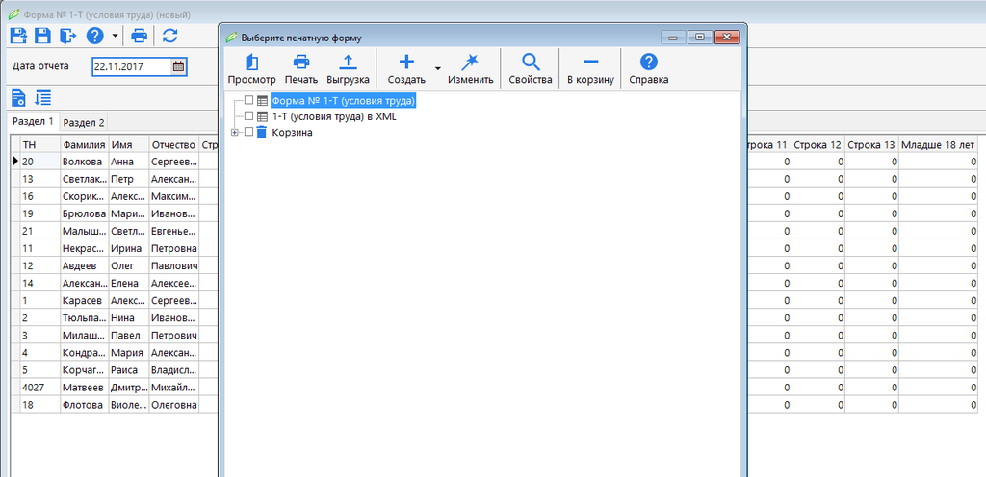The image size is (986, 477).
Task: Click Печать print button in dialog
Action: [301, 69]
